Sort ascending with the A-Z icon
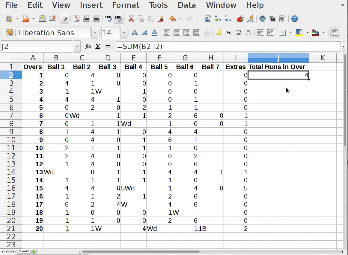The height and width of the screenshot is (255, 348). (x=218, y=19)
